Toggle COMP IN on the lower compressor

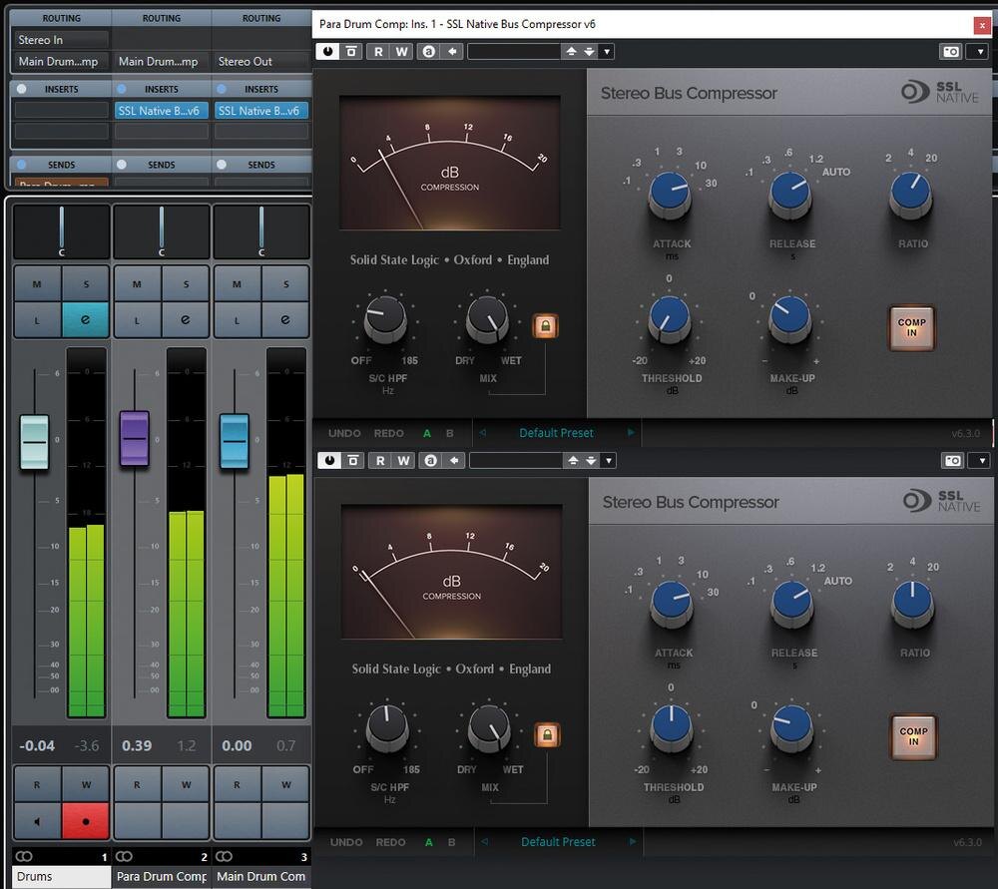(x=913, y=737)
